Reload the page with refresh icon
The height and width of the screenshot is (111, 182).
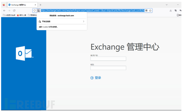tap(14, 11)
